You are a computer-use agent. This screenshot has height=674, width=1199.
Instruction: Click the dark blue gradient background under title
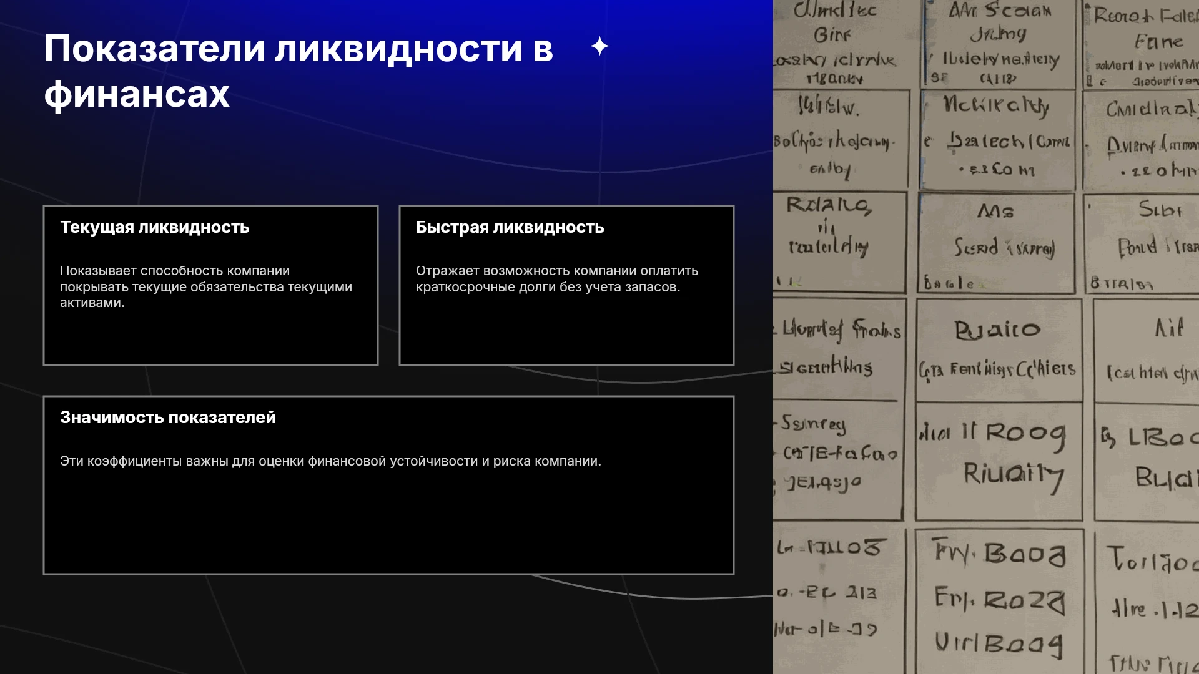[x=375, y=156]
